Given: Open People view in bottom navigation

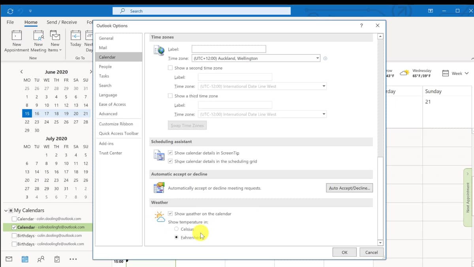Looking at the screenshot, I should pos(41,259).
